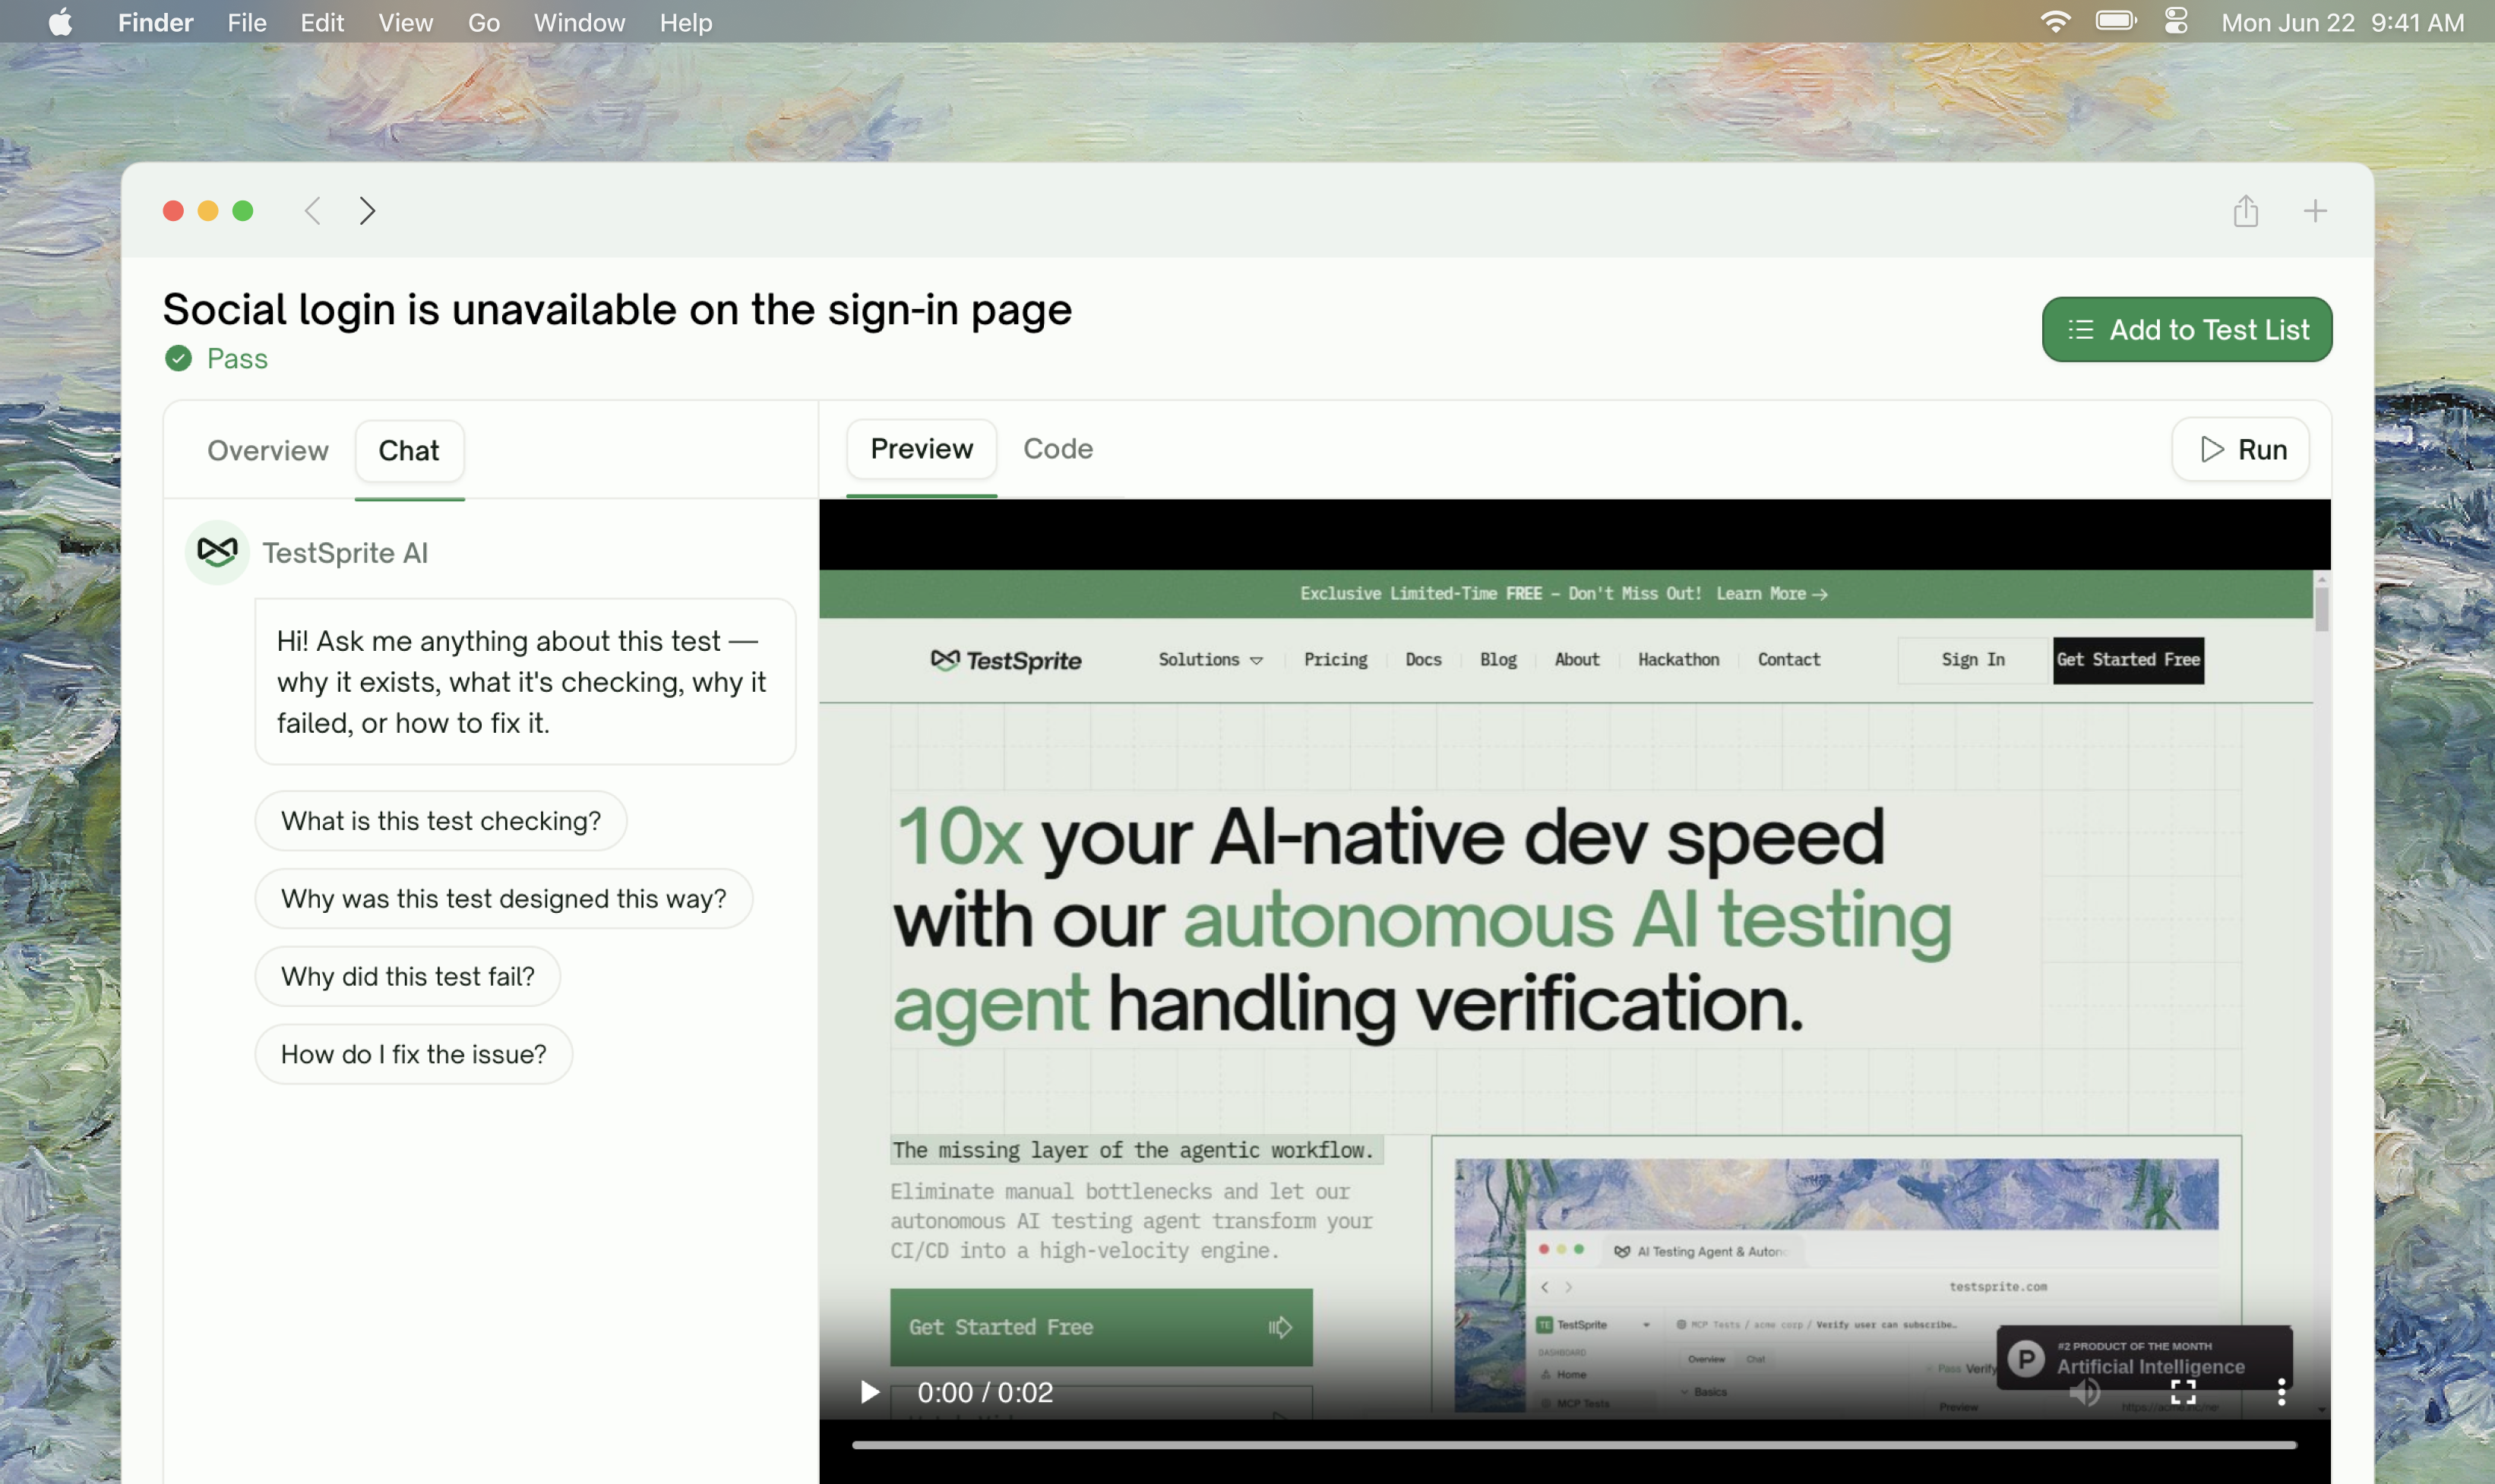Click the Apple menu icon
Screen dimensions: 2495x1484
coord(60,22)
